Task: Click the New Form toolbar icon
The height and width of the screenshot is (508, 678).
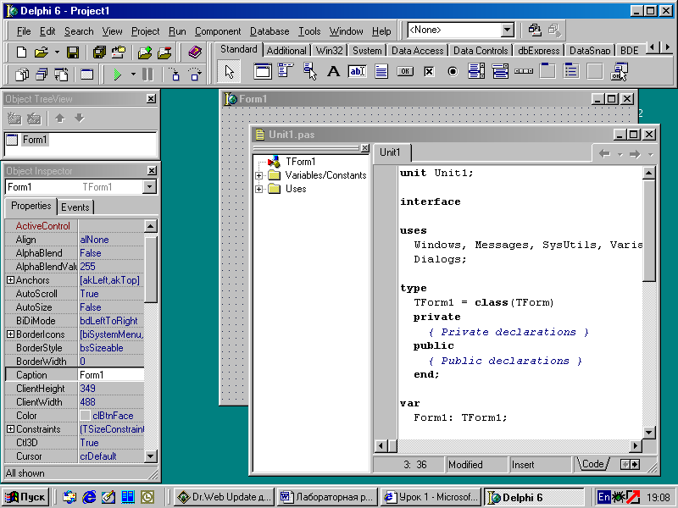Action: tap(87, 75)
